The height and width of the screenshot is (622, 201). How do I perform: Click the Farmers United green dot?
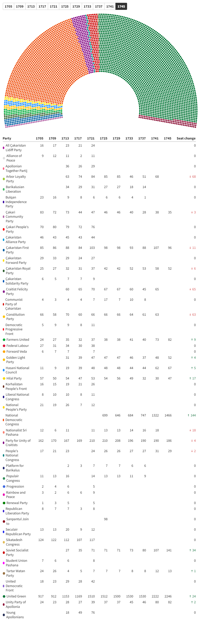click(x=4, y=339)
